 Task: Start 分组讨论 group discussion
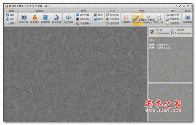[x=112, y=15]
